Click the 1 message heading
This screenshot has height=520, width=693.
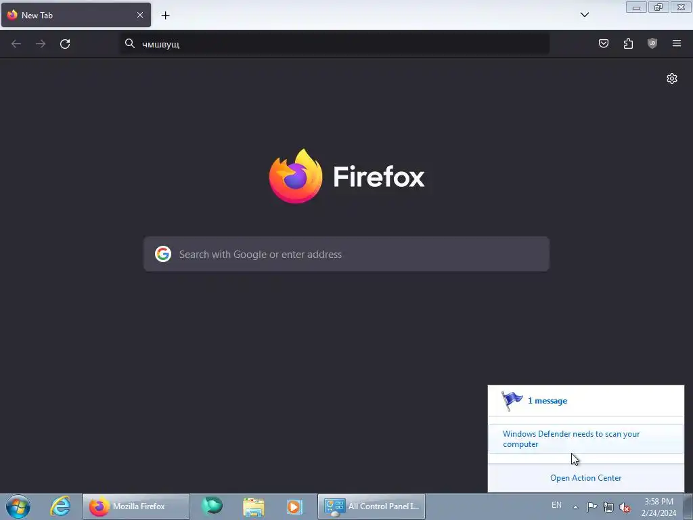point(547,401)
